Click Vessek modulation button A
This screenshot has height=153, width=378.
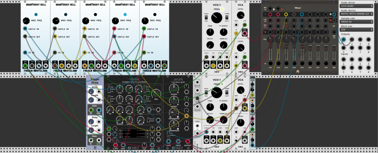[x=120, y=131]
